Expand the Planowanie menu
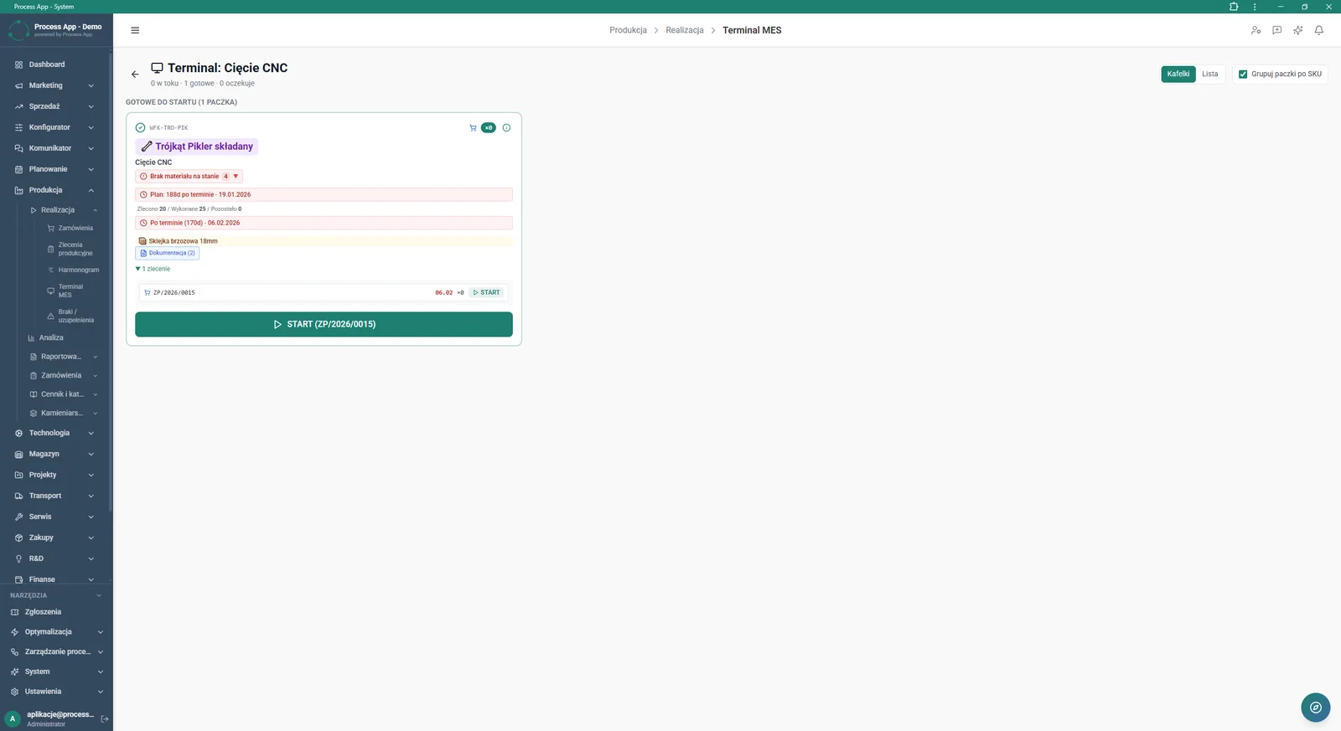Image resolution: width=1341 pixels, height=731 pixels. coord(55,169)
